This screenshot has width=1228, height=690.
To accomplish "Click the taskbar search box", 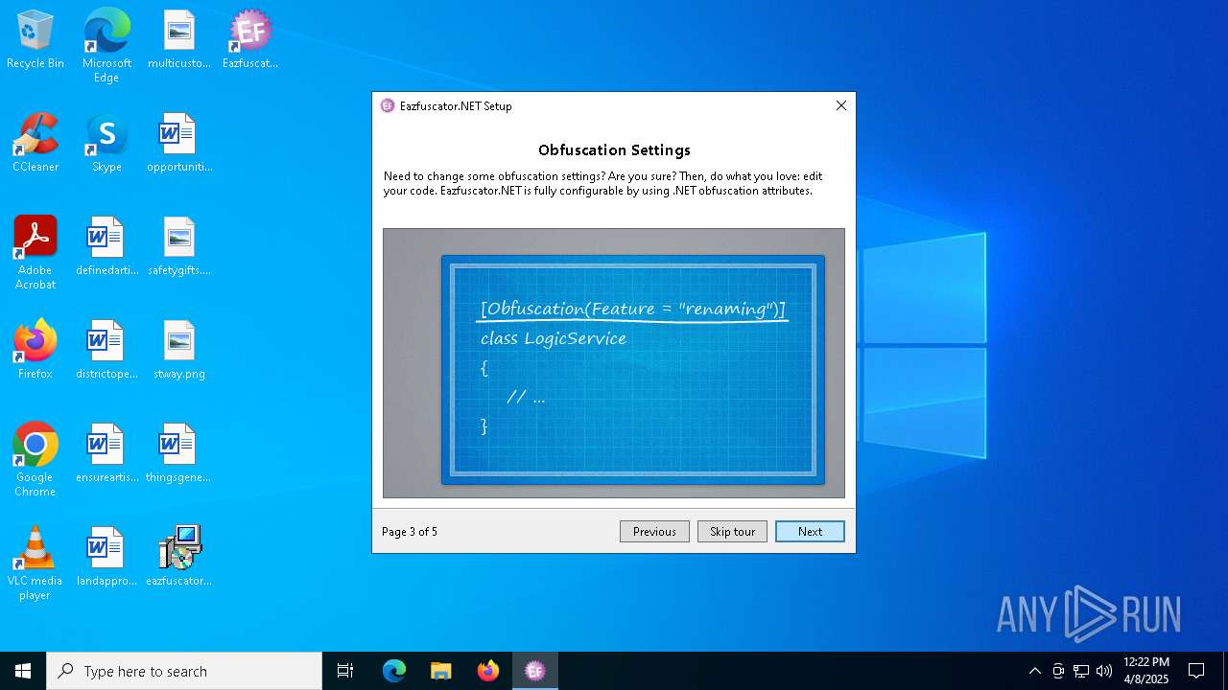I will click(x=184, y=671).
